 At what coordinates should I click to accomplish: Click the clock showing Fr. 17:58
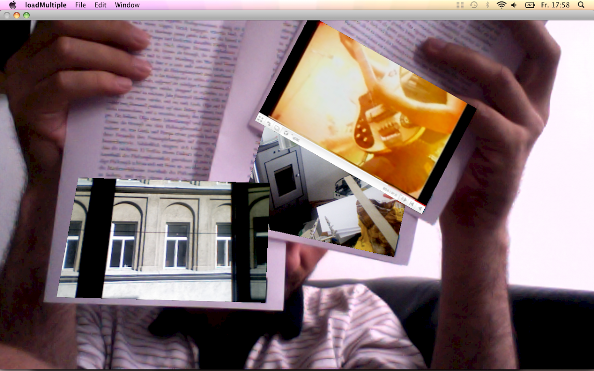click(555, 5)
